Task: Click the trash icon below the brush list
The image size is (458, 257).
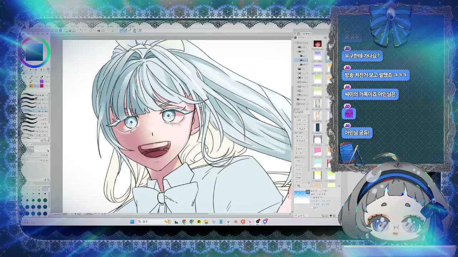Action: click(48, 140)
